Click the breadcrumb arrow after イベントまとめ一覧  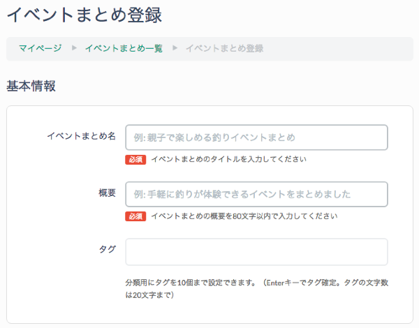175,48
